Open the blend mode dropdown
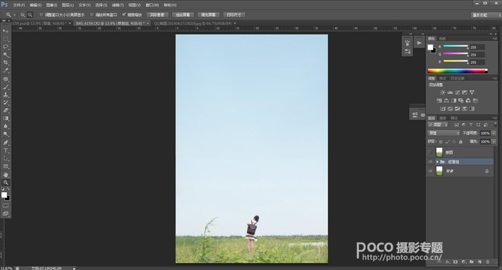This screenshot has height=270, width=502. [x=444, y=133]
